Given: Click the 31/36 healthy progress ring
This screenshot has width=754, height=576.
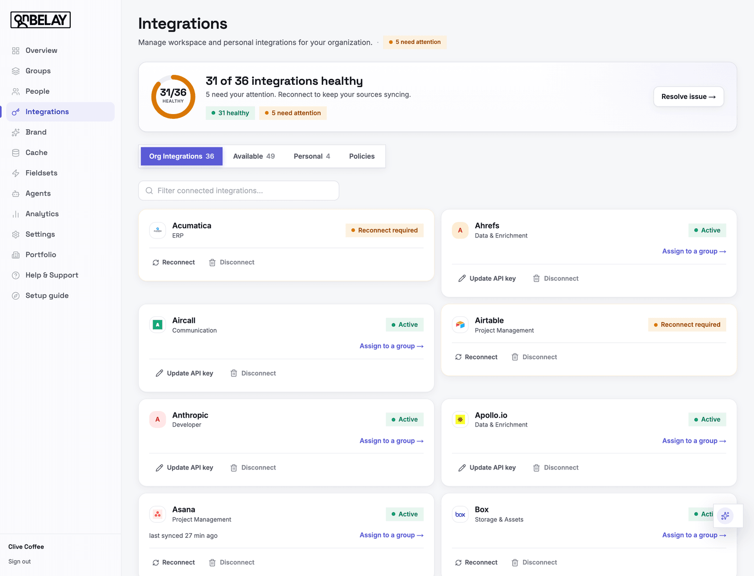Looking at the screenshot, I should [x=173, y=97].
